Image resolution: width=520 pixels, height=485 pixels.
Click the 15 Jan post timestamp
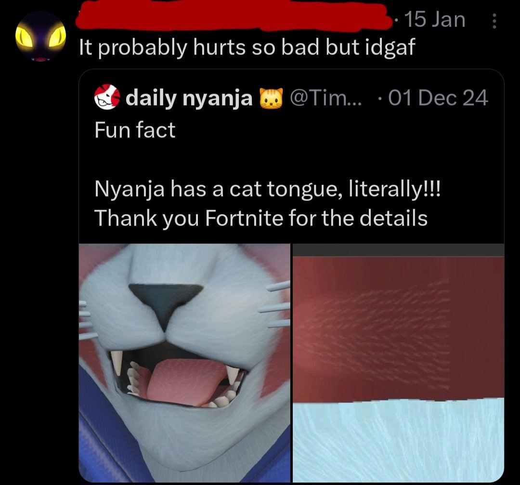click(435, 19)
